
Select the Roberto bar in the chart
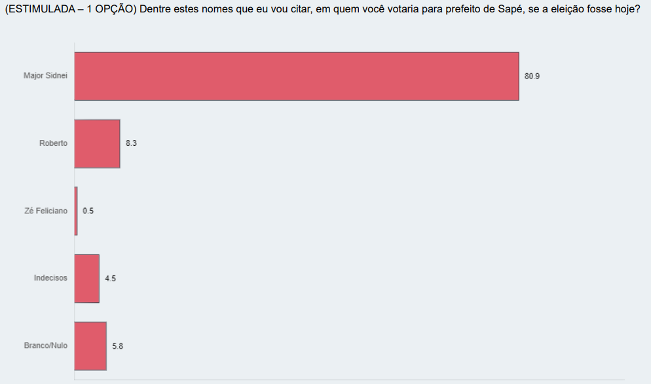(97, 144)
